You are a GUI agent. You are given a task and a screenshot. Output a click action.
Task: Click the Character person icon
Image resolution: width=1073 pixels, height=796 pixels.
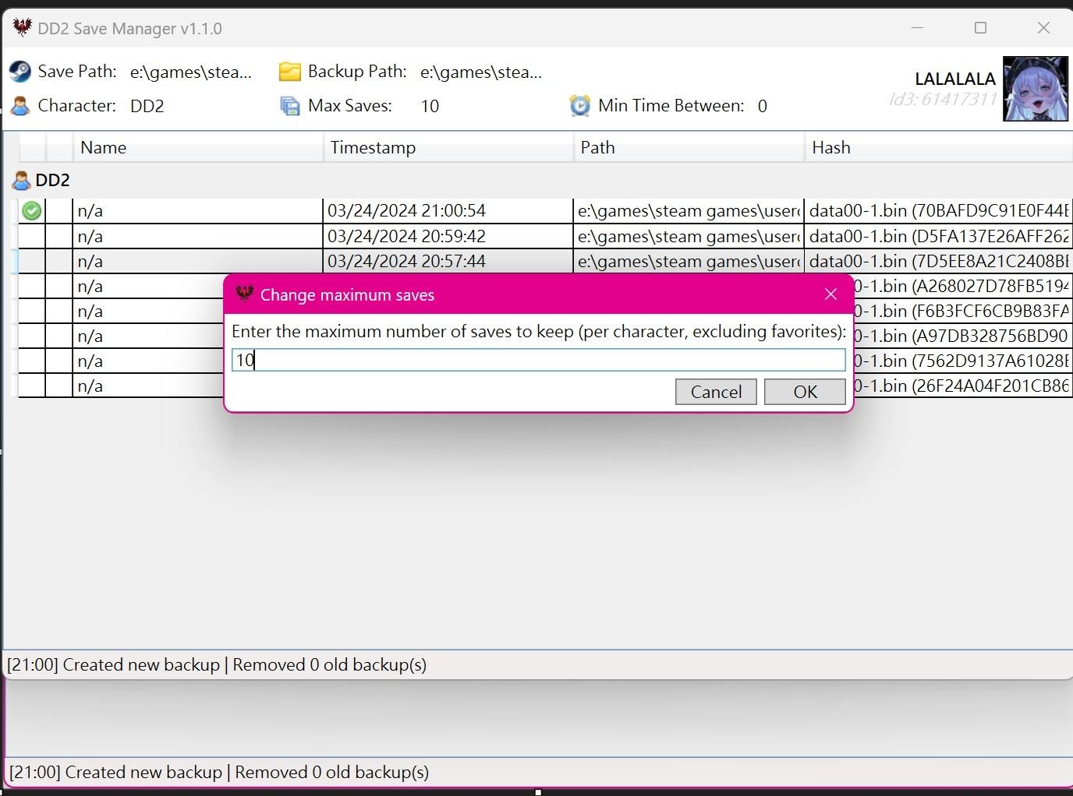20,106
